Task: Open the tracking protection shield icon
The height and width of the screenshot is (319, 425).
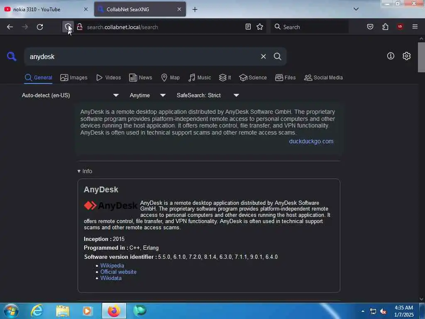Action: (68, 27)
